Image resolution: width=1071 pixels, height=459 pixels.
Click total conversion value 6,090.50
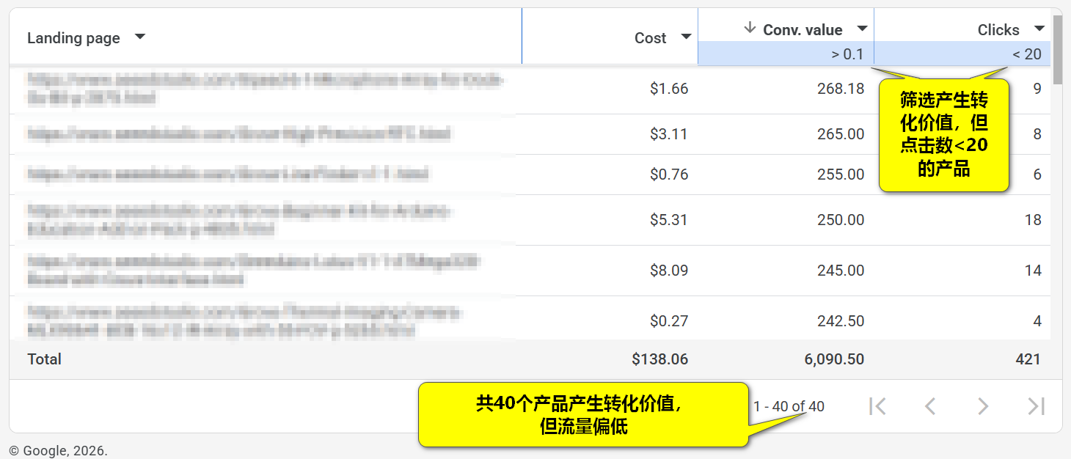[x=834, y=359]
